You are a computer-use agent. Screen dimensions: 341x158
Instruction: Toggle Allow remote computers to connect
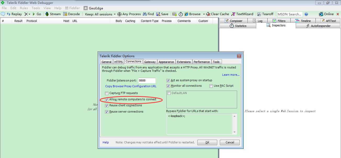(107, 100)
